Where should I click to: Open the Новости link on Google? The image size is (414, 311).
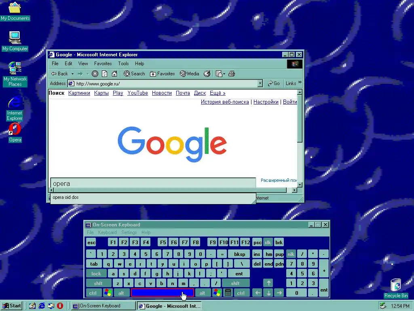(162, 93)
